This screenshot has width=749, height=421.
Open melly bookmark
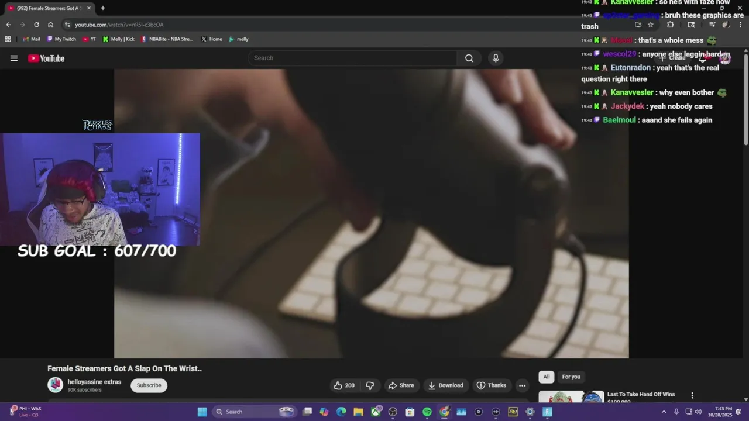click(x=239, y=39)
